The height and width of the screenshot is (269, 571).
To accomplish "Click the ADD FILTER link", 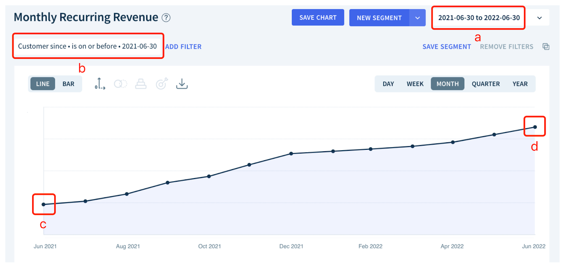I will click(x=183, y=47).
